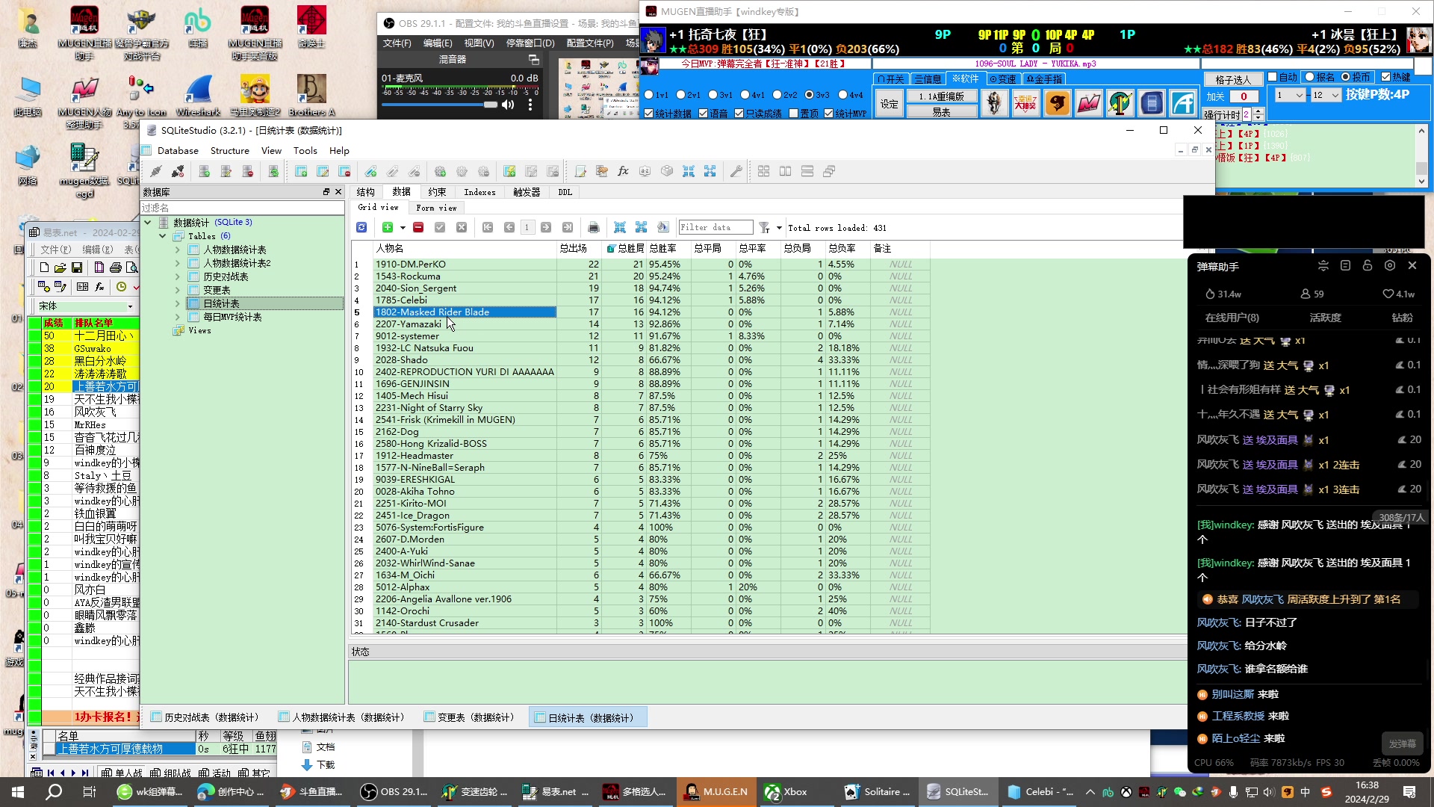Open the filter mode dropdown arrow
The height and width of the screenshot is (807, 1434).
(x=779, y=228)
